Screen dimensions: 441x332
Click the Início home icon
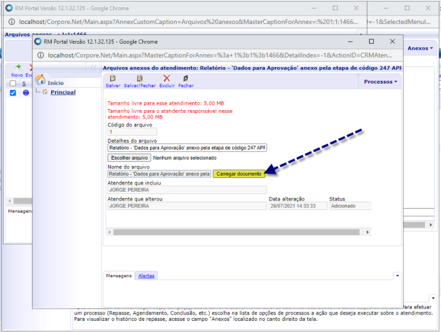click(40, 80)
